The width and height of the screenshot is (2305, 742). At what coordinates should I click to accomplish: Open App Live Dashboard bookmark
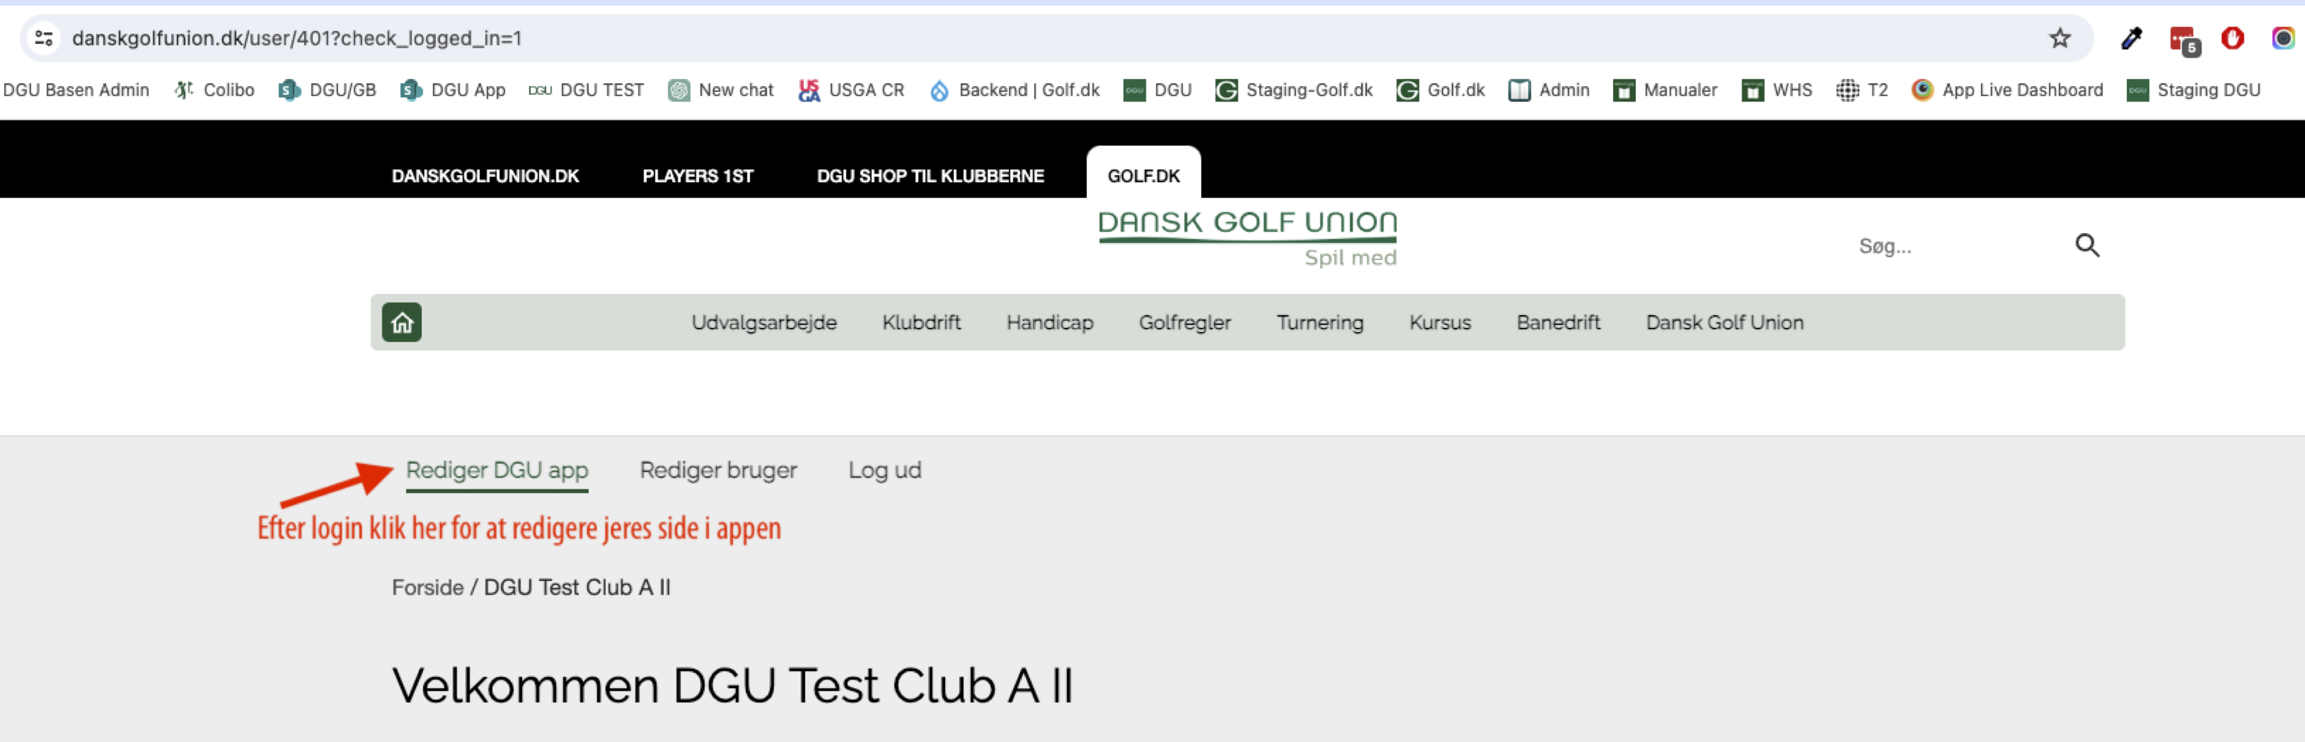coord(2007,90)
